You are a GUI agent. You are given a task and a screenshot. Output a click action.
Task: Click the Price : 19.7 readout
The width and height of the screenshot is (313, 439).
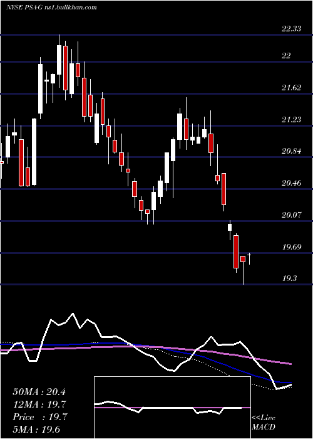[39, 417]
